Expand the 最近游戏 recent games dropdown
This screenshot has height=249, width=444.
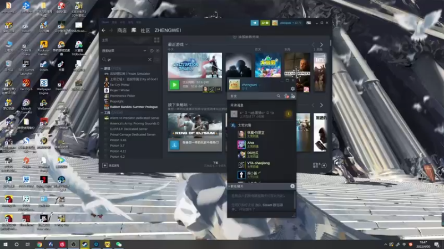[186, 44]
